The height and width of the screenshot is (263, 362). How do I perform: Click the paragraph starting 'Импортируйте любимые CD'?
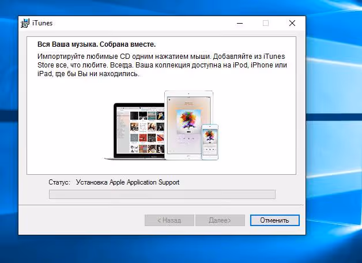tap(162, 65)
